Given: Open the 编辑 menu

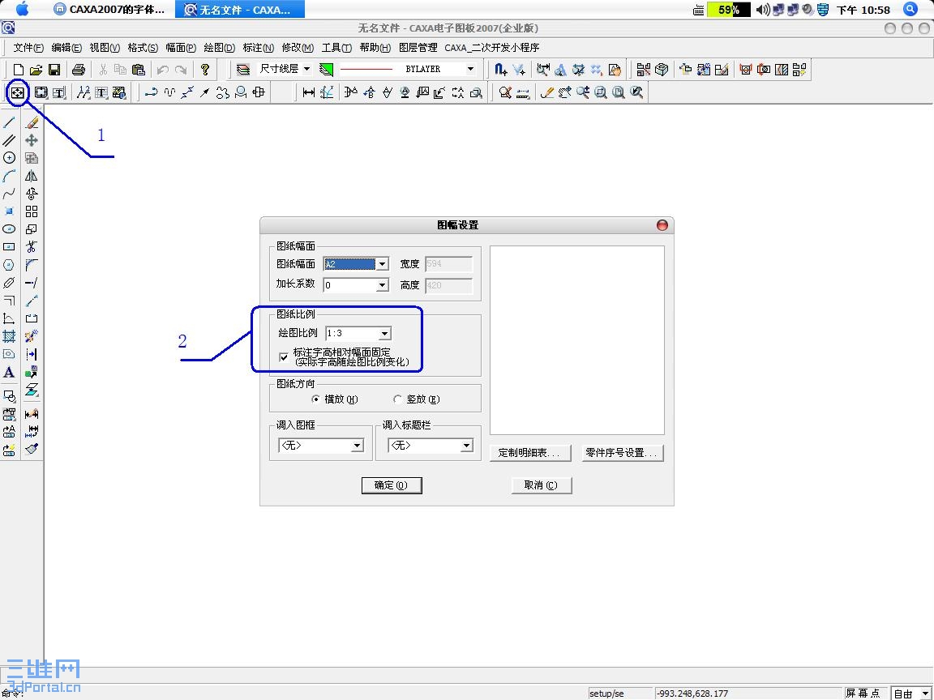Looking at the screenshot, I should (x=66, y=48).
